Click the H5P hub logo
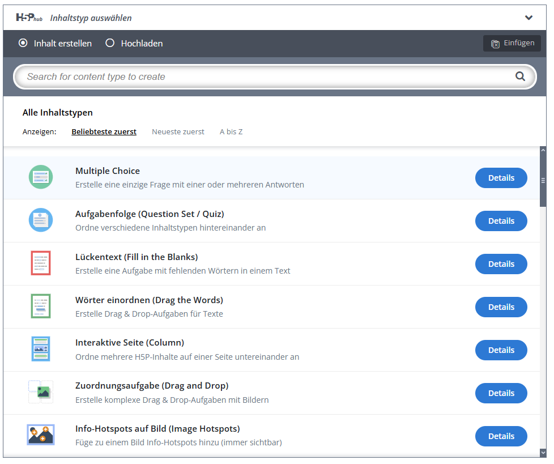The height and width of the screenshot is (464, 554). pos(29,18)
